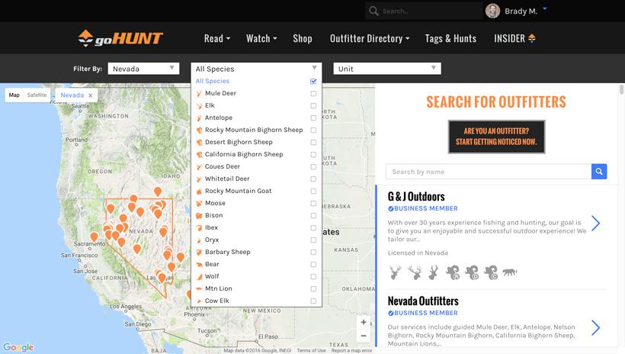Switch map to Satellite view
This screenshot has height=354, width=625.
tap(37, 95)
